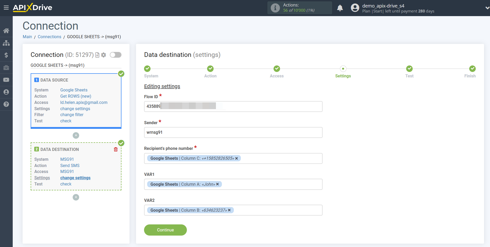Viewport: 490px width, 247px height.
Task: Focus the Sender input field
Action: click(233, 132)
